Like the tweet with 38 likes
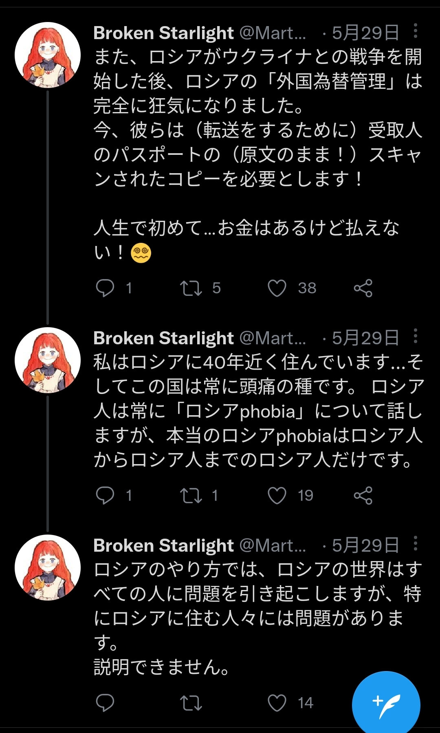 pos(277,288)
